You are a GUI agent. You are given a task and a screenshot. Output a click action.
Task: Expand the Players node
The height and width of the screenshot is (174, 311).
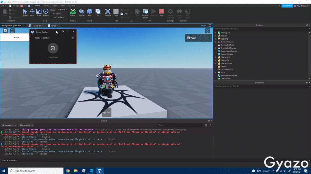pyautogui.click(x=216, y=36)
